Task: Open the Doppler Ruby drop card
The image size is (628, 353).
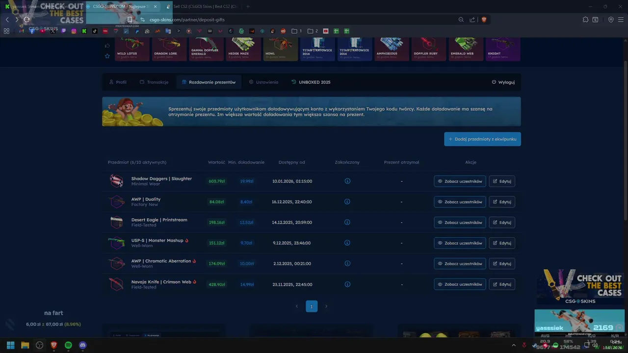Action: click(429, 49)
